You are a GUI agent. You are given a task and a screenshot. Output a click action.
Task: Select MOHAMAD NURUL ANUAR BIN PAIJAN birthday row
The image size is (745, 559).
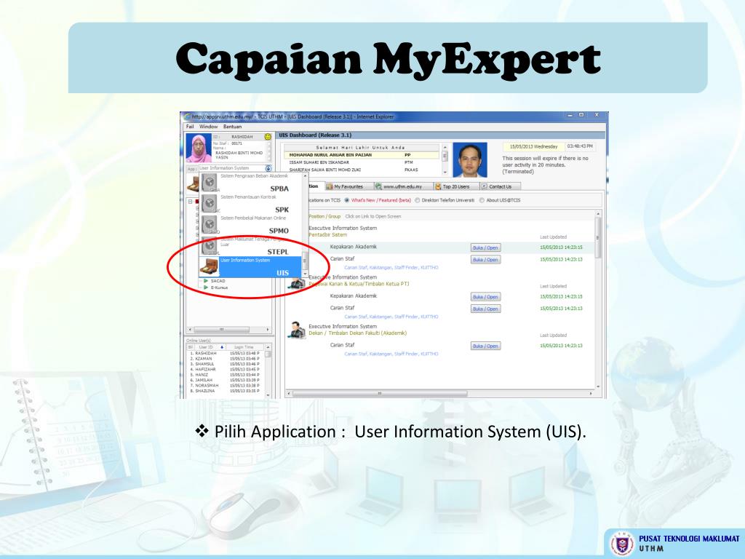[x=362, y=155]
